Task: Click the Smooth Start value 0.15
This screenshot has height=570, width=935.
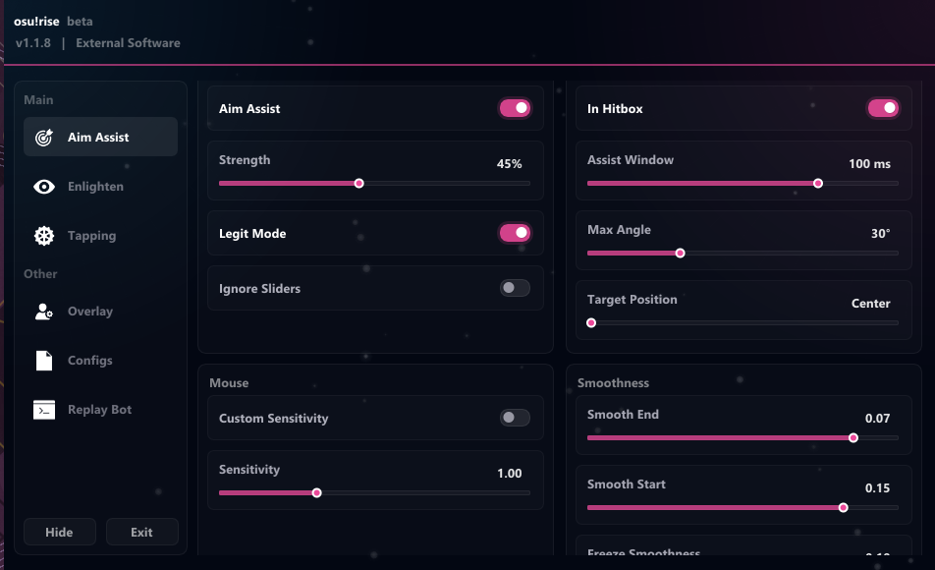Action: 877,488
